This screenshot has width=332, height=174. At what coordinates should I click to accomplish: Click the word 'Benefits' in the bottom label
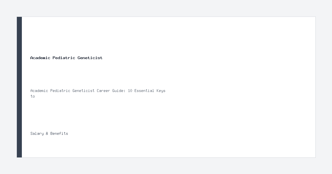pos(59,133)
